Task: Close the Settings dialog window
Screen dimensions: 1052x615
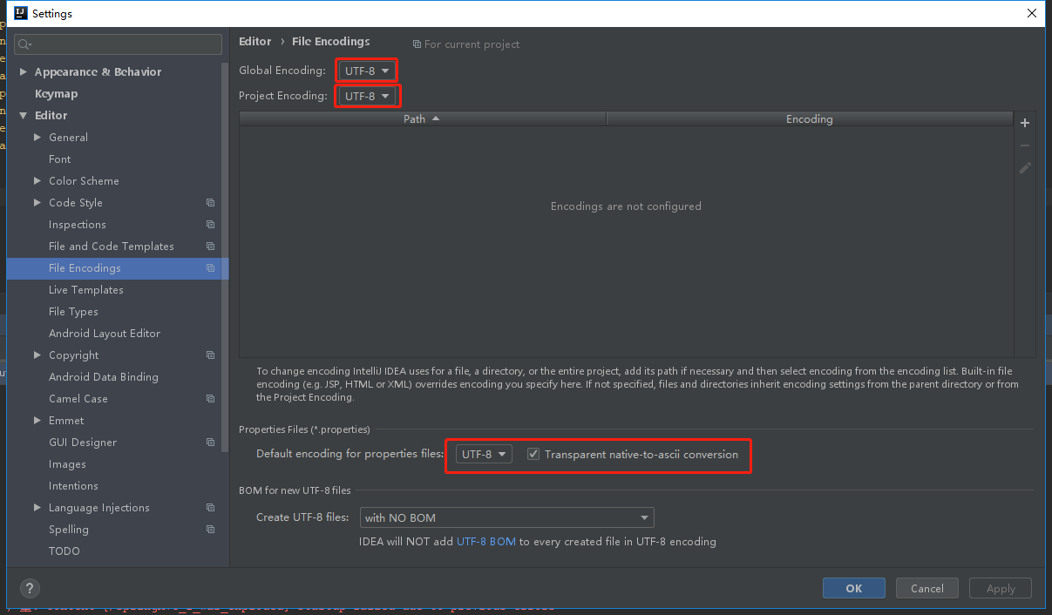Action: click(x=1032, y=13)
